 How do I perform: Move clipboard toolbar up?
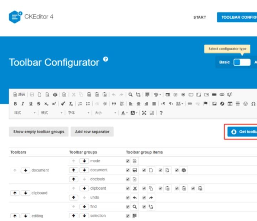[15, 193]
